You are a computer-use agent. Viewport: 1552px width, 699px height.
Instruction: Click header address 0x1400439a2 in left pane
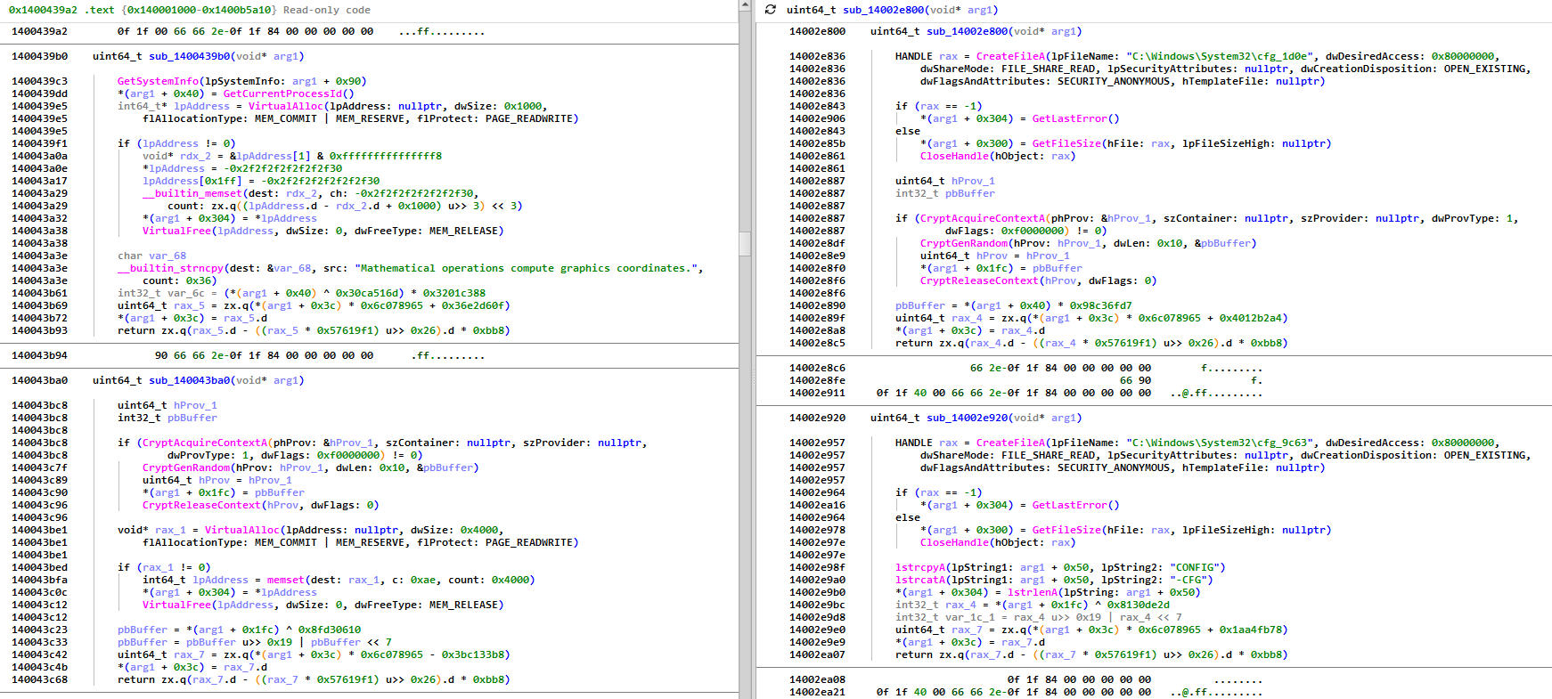(43, 10)
